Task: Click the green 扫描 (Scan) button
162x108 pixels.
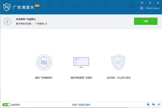Action: coord(146,21)
